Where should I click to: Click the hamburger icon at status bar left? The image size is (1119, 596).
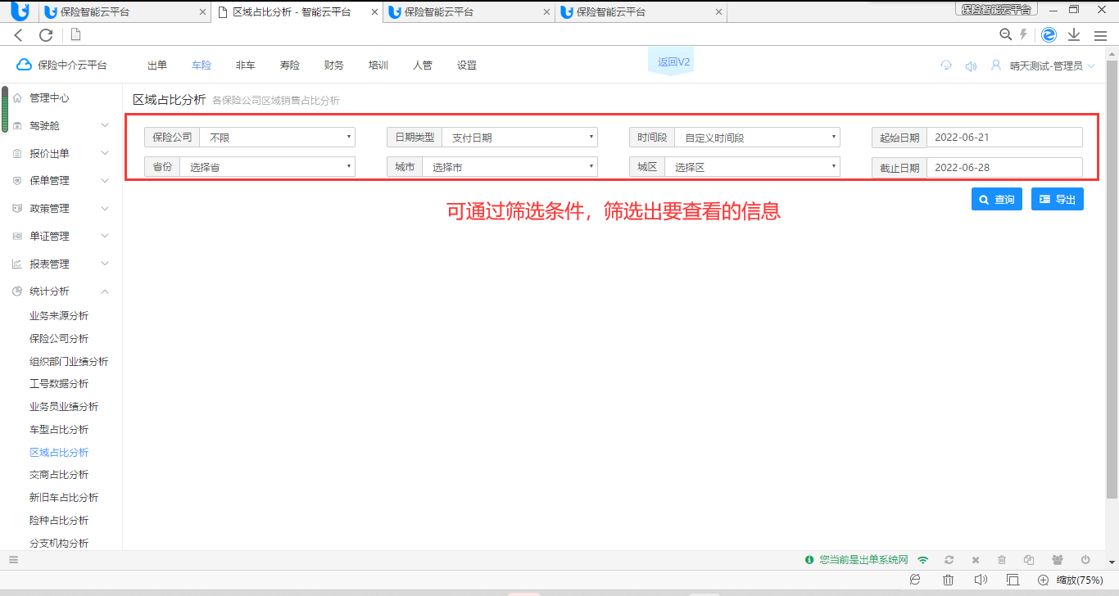click(13, 560)
